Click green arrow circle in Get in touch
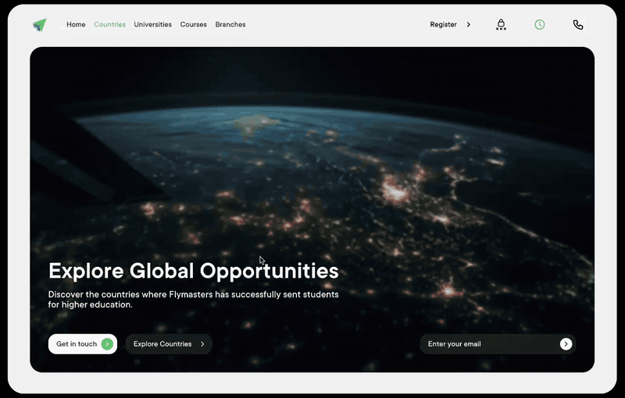This screenshot has height=398, width=625. tap(107, 344)
